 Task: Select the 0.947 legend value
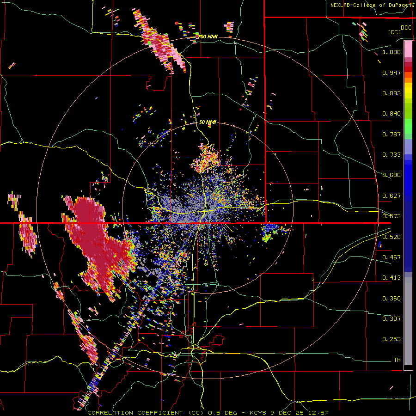click(x=392, y=73)
